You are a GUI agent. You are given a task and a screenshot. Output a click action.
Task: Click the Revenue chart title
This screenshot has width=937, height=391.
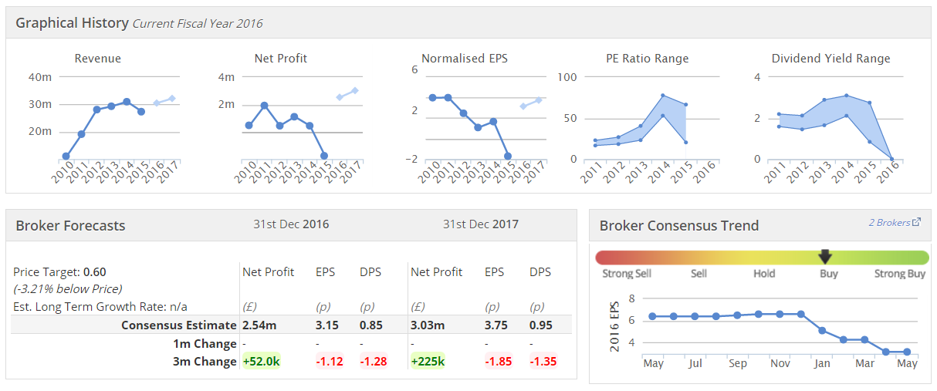coord(97,59)
